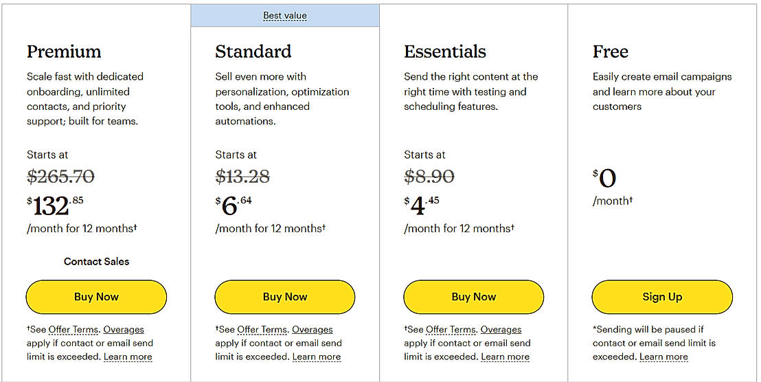The image size is (761, 382).
Task: Click Learn more under the Essentials plan
Action: click(506, 357)
